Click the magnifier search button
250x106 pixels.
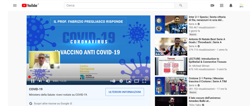[181, 5]
